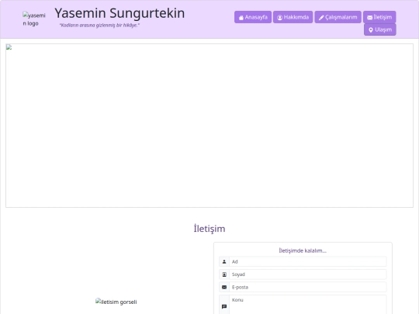
Task: Focus the Ad input field
Action: coord(308,262)
